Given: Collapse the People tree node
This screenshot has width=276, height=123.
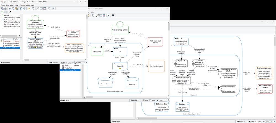Looking at the screenshot, I should (1, 15).
